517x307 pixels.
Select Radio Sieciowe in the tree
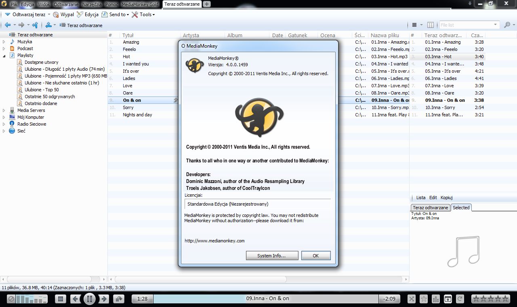[x=32, y=124]
